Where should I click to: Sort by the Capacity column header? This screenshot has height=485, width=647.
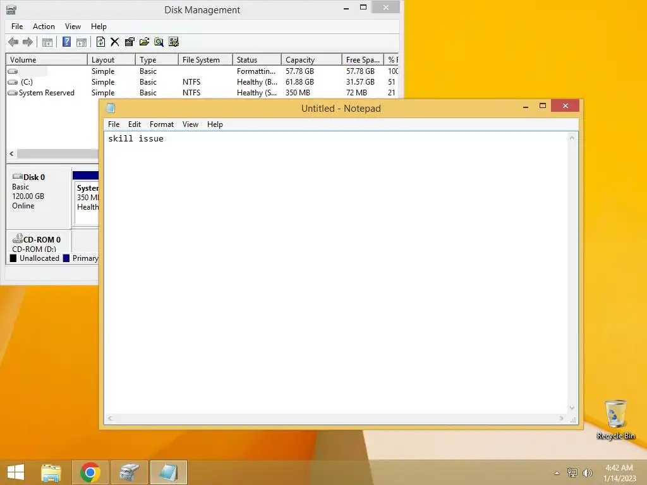pyautogui.click(x=311, y=60)
